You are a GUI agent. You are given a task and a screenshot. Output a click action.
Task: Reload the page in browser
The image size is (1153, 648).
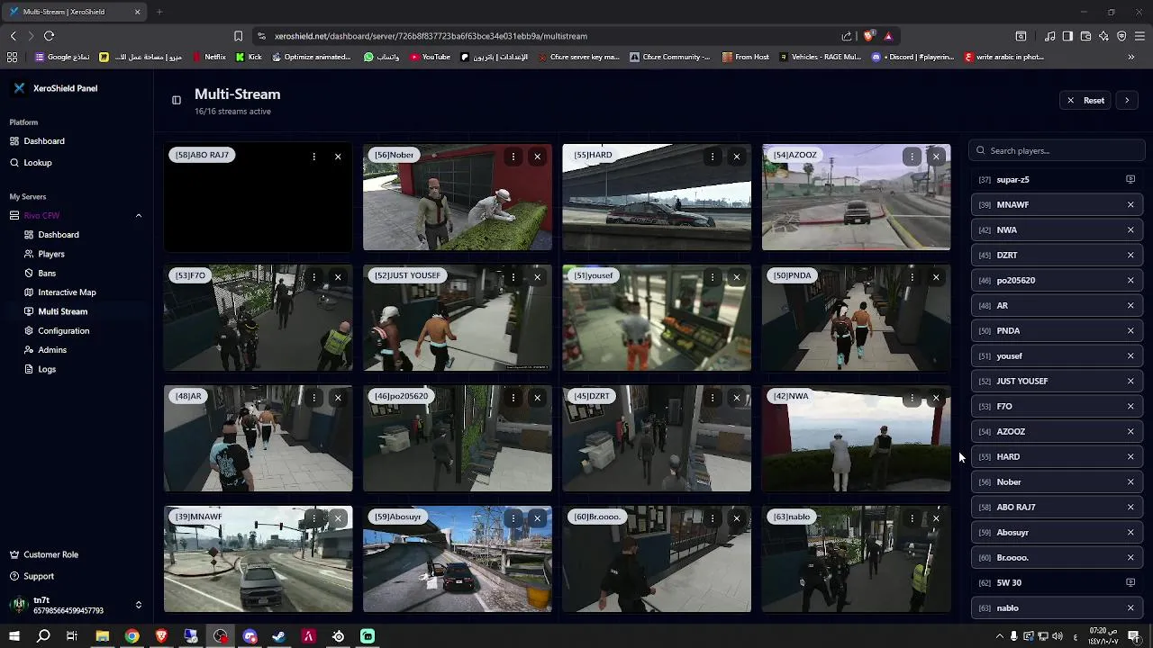49,36
